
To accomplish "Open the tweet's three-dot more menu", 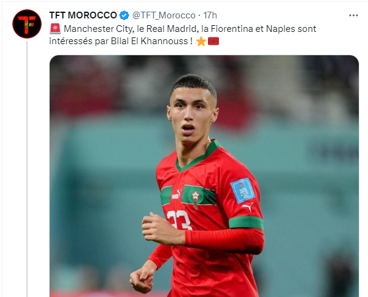I will 353,15.
